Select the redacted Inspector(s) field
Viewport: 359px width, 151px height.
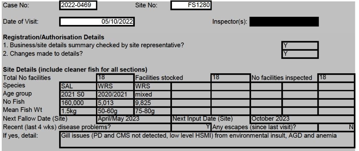284,22
